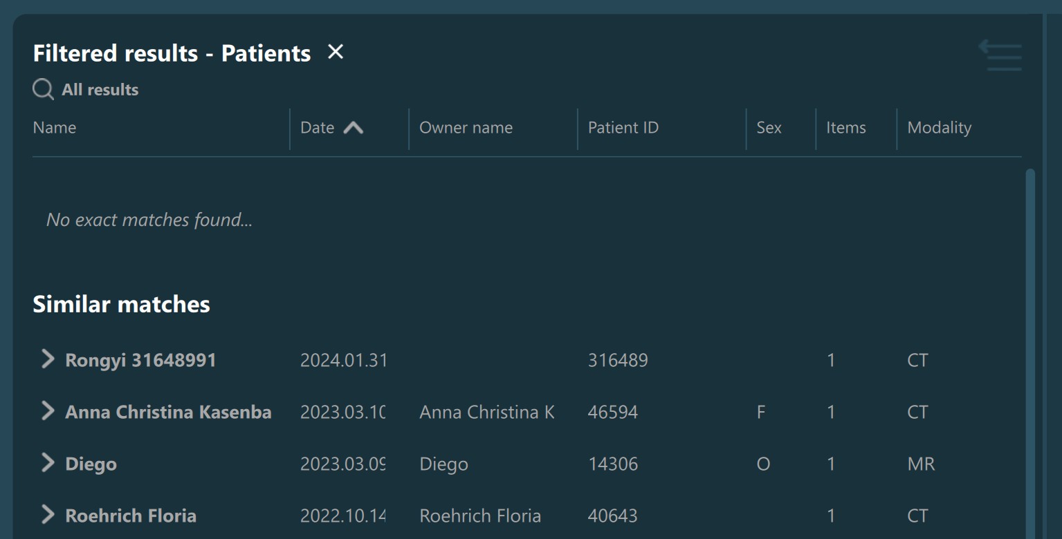Click the MR modality cell for Diego

(x=921, y=464)
